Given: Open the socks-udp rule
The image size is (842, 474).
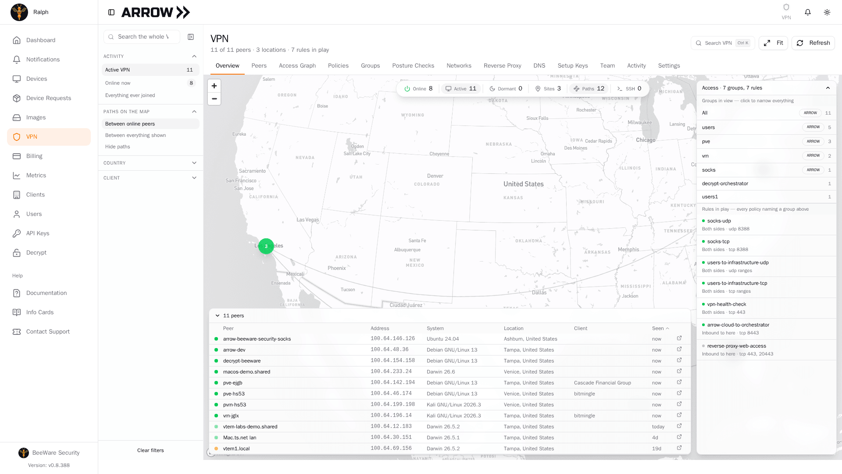Looking at the screenshot, I should click(x=766, y=225).
